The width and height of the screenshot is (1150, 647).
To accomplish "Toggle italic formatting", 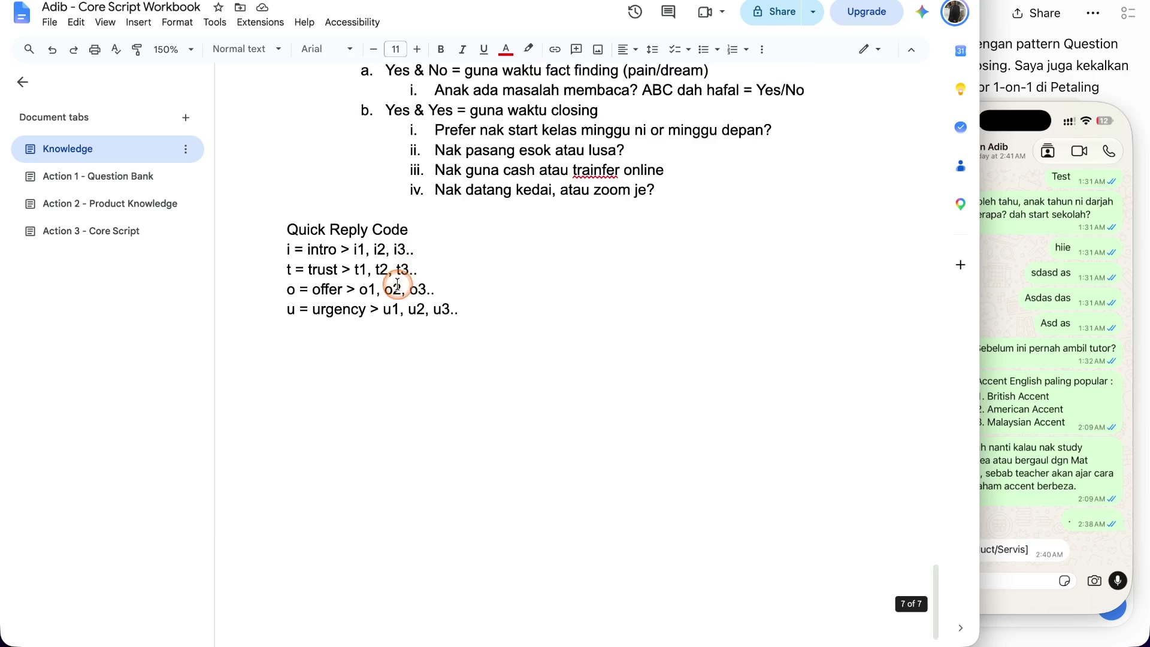I will (x=462, y=50).
